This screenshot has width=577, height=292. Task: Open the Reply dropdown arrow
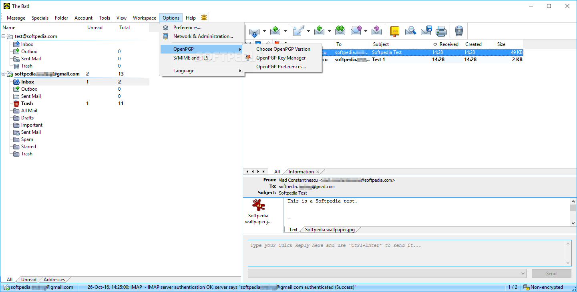pyautogui.click(x=329, y=31)
